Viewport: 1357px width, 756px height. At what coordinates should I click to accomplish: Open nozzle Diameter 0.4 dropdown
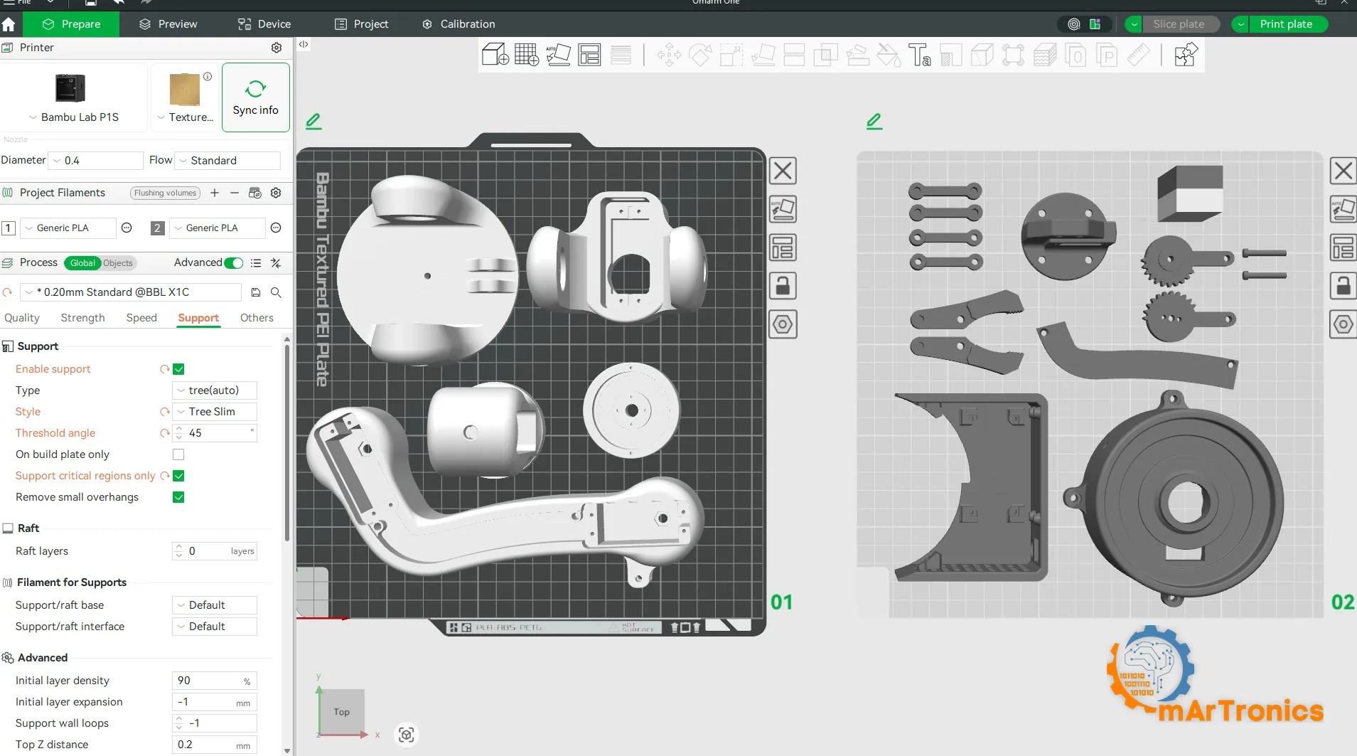tap(96, 161)
